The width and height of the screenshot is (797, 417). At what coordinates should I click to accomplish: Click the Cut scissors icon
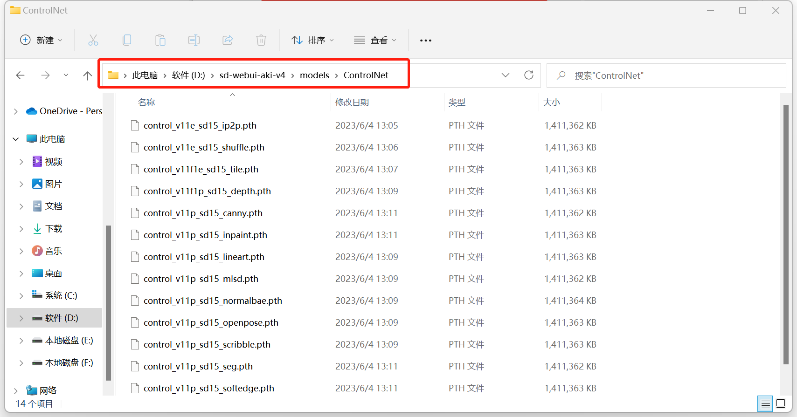pyautogui.click(x=93, y=40)
